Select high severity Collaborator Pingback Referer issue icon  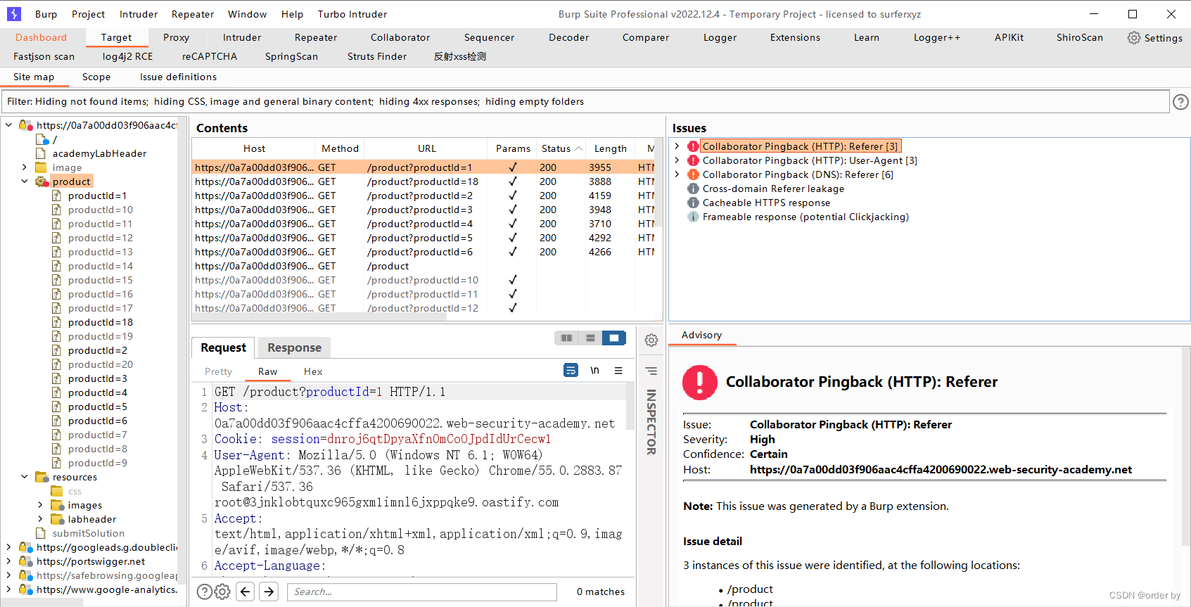693,146
